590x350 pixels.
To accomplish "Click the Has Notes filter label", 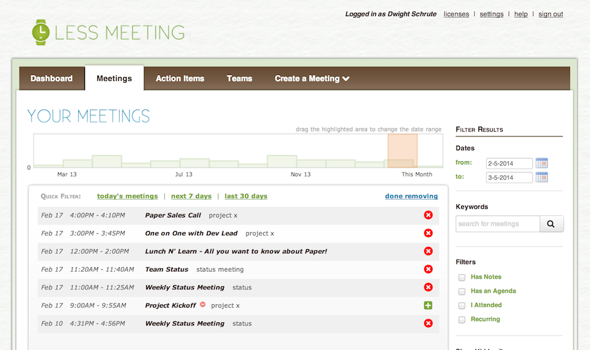I will 486,277.
